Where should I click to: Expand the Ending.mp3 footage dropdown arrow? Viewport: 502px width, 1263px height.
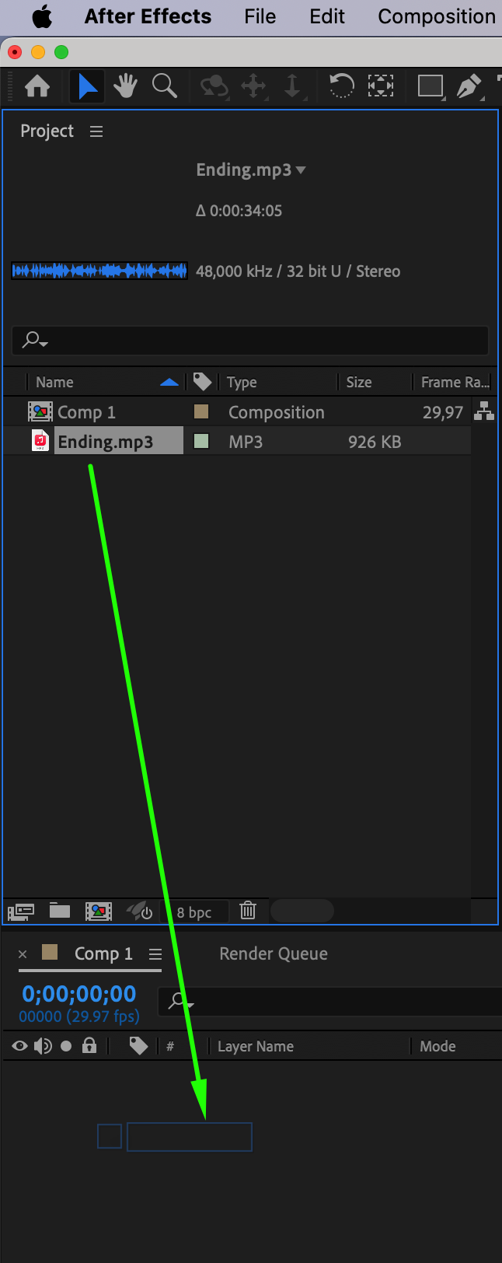(x=301, y=170)
